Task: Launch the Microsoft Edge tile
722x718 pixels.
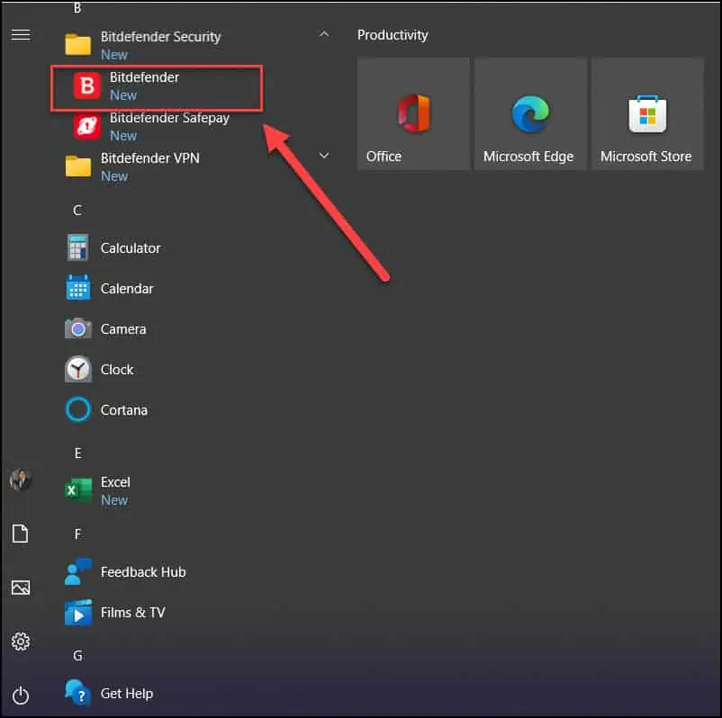Action: click(530, 113)
